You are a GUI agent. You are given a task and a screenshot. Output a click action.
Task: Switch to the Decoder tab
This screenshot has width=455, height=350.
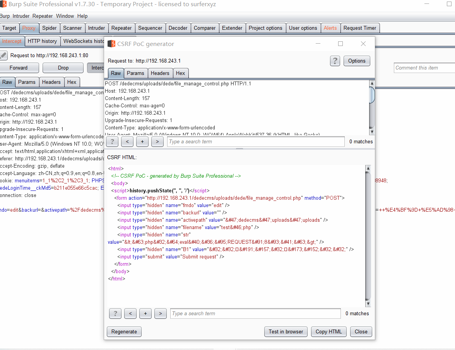tap(178, 28)
